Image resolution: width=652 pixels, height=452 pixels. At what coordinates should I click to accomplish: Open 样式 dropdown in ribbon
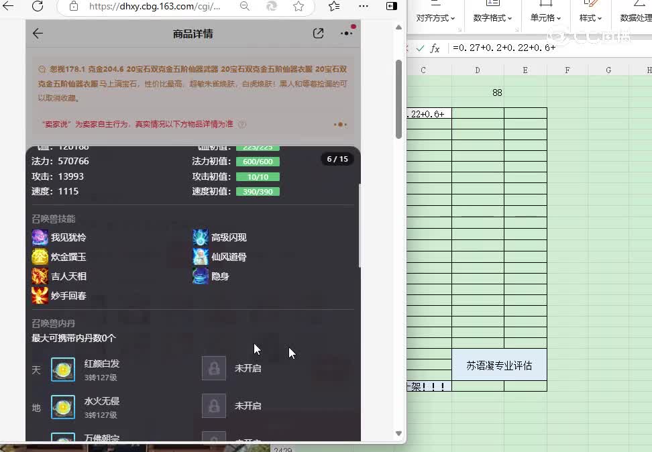pos(590,18)
